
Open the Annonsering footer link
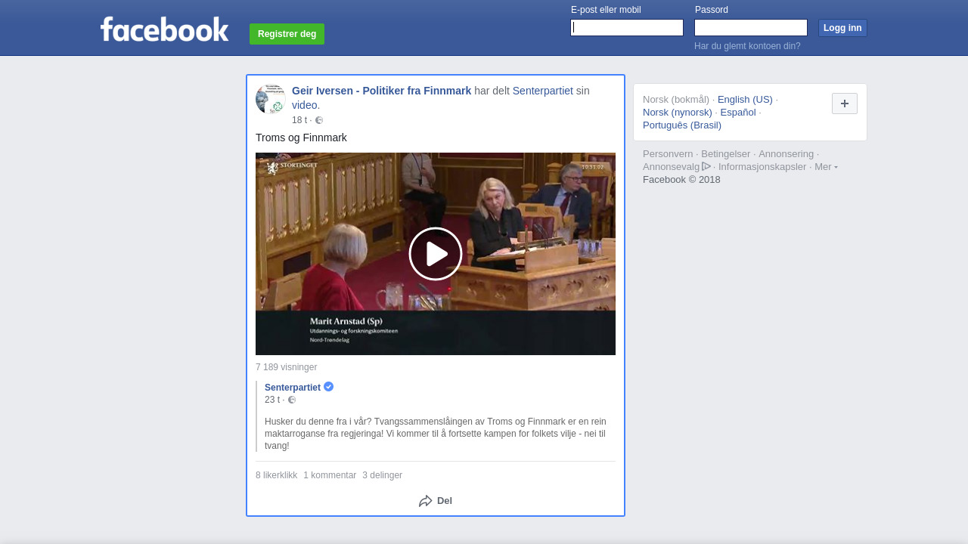(x=786, y=154)
